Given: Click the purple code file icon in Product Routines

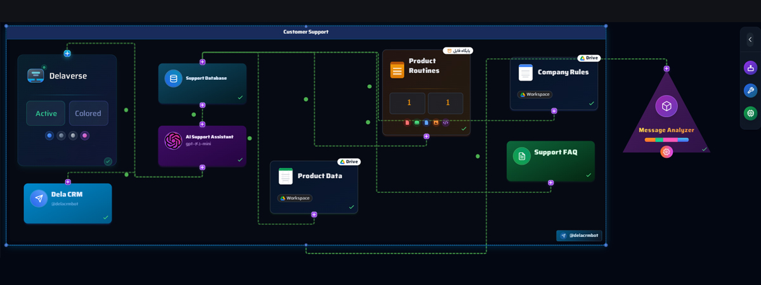Looking at the screenshot, I should 446,122.
